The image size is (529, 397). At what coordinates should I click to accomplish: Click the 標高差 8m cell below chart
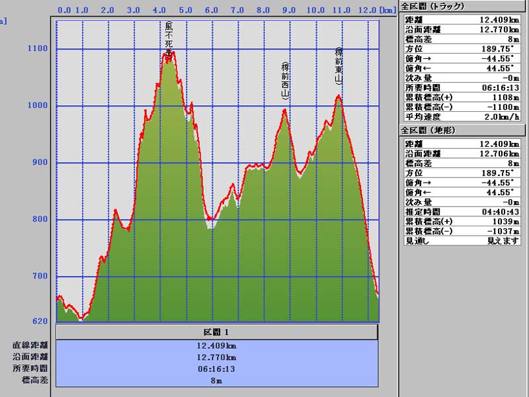tap(217, 380)
